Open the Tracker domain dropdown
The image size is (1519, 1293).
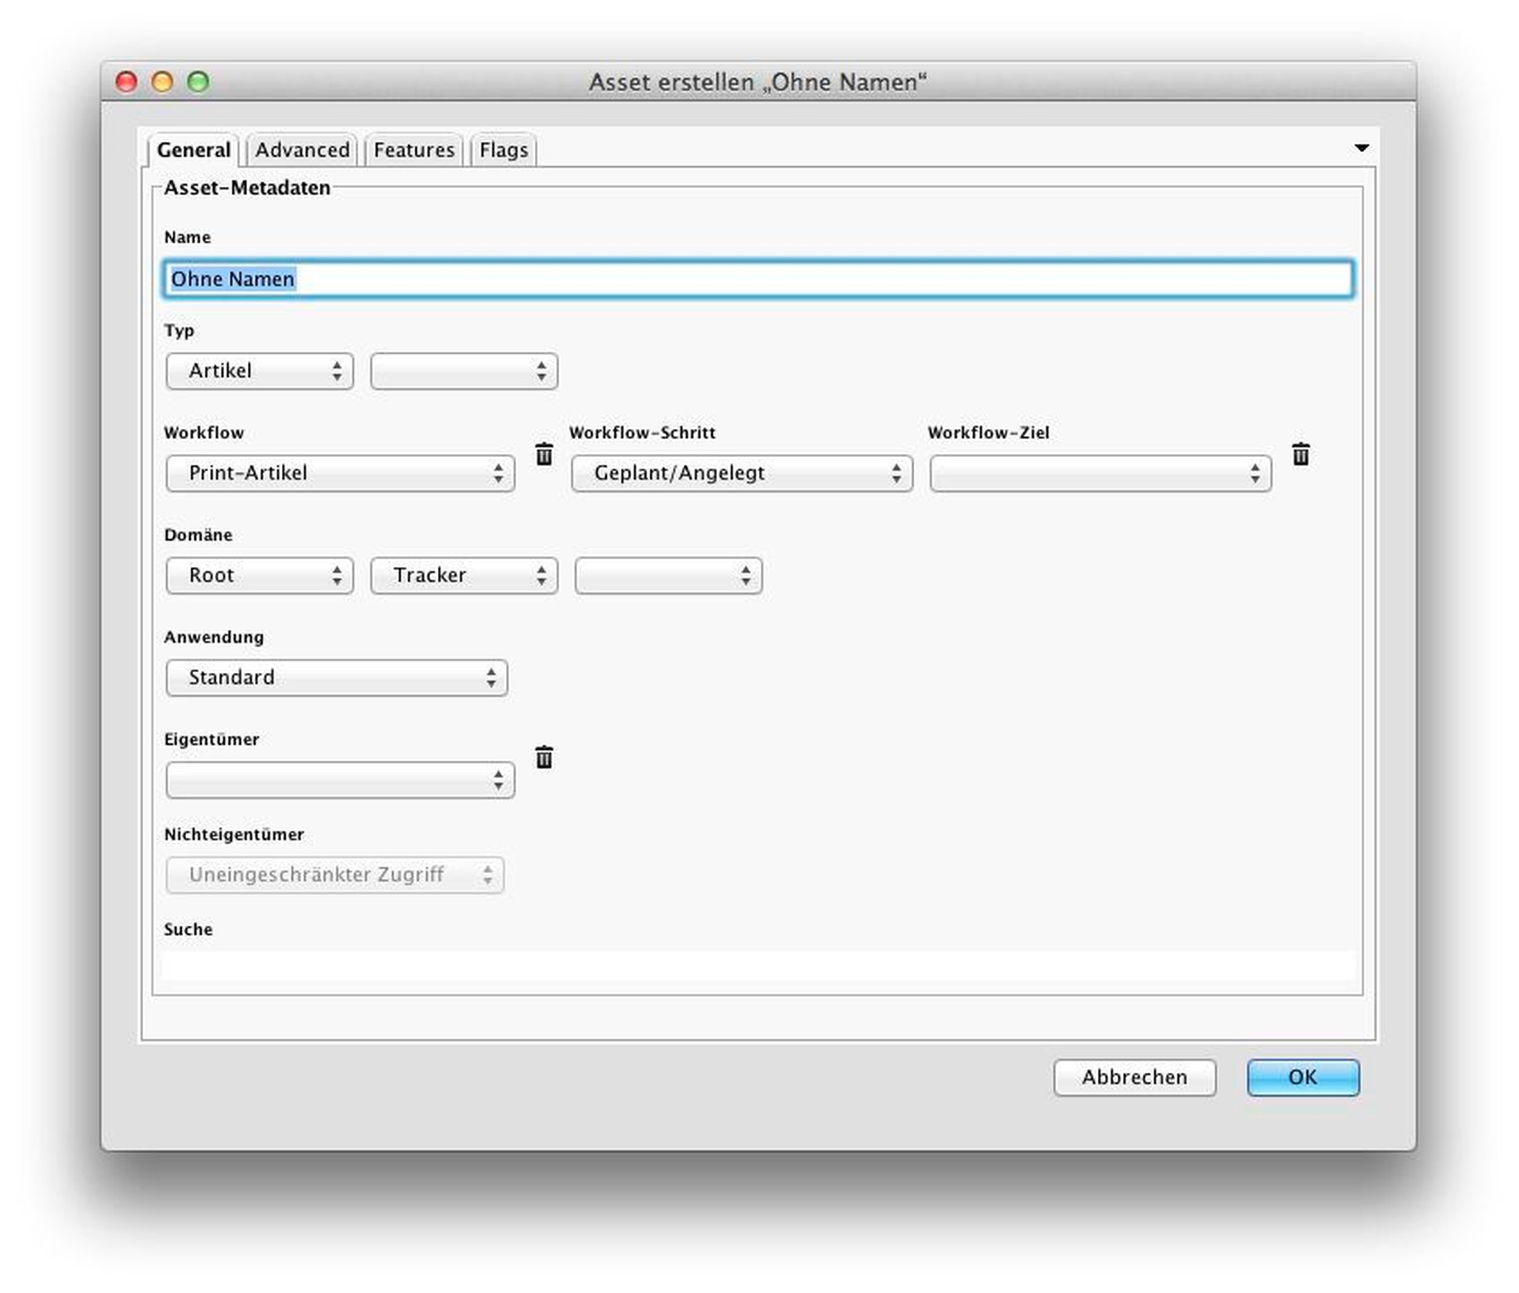pos(464,576)
